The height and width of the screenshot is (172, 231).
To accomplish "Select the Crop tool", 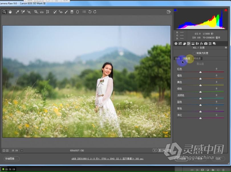I will pyautogui.click(x=36, y=12).
